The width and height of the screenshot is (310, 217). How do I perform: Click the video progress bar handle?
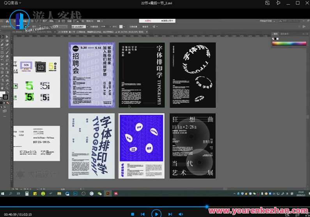point(207,207)
